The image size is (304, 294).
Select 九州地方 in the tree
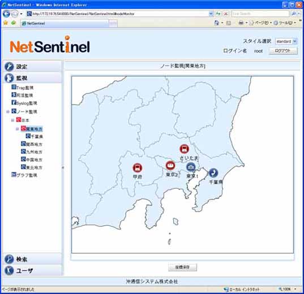32,152
